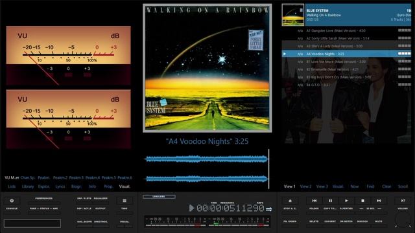Click the eject icon button
The height and width of the screenshot is (233, 415).
tap(290, 201)
